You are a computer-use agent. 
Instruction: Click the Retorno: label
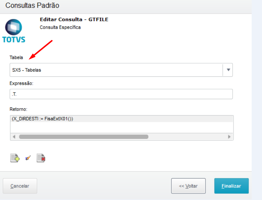click(x=18, y=109)
